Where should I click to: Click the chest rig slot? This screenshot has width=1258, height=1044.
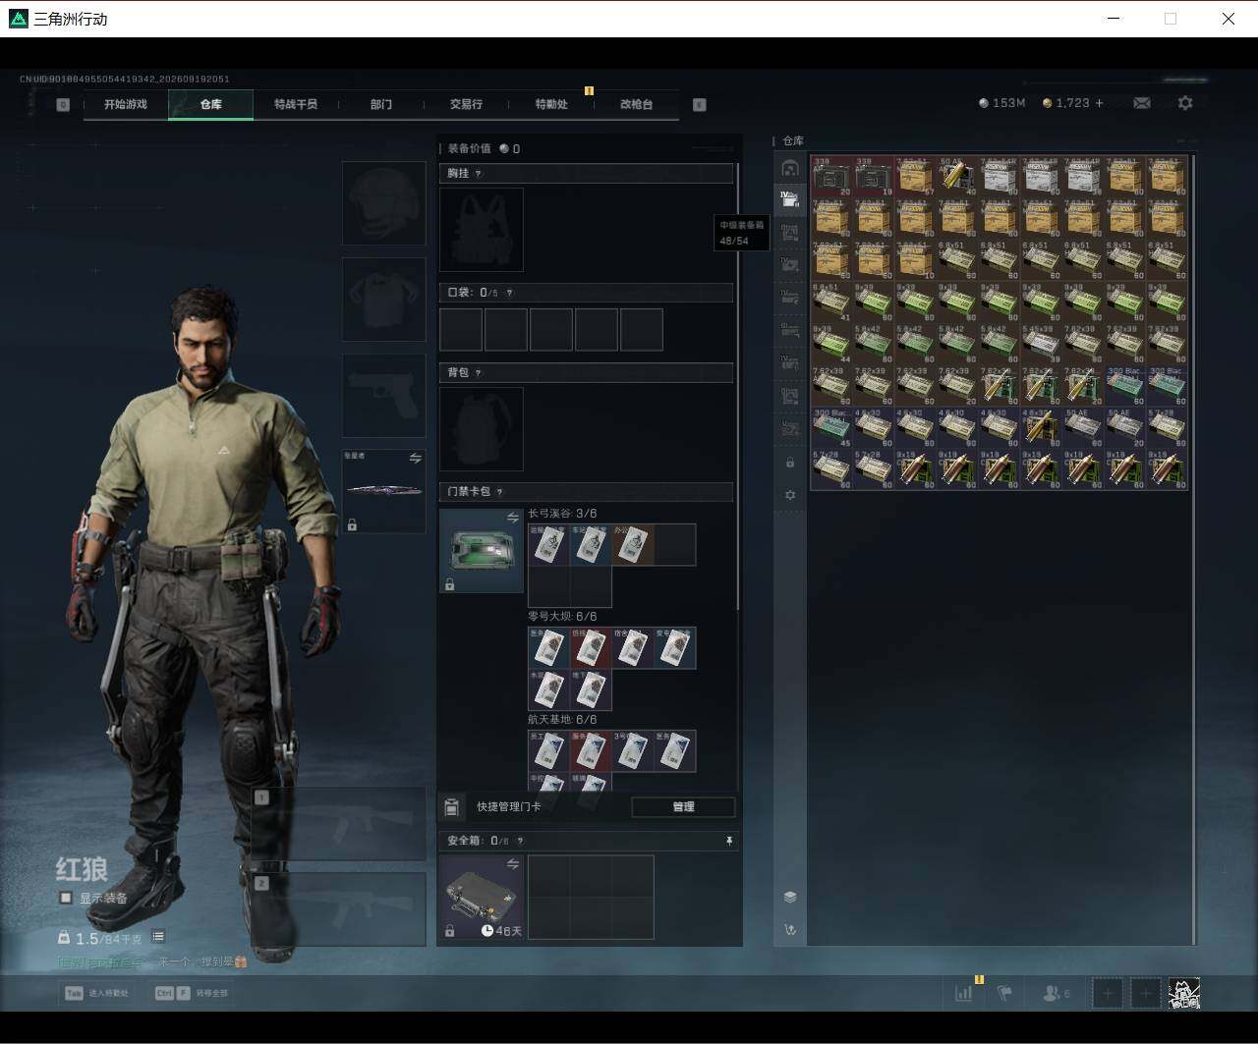coord(482,230)
